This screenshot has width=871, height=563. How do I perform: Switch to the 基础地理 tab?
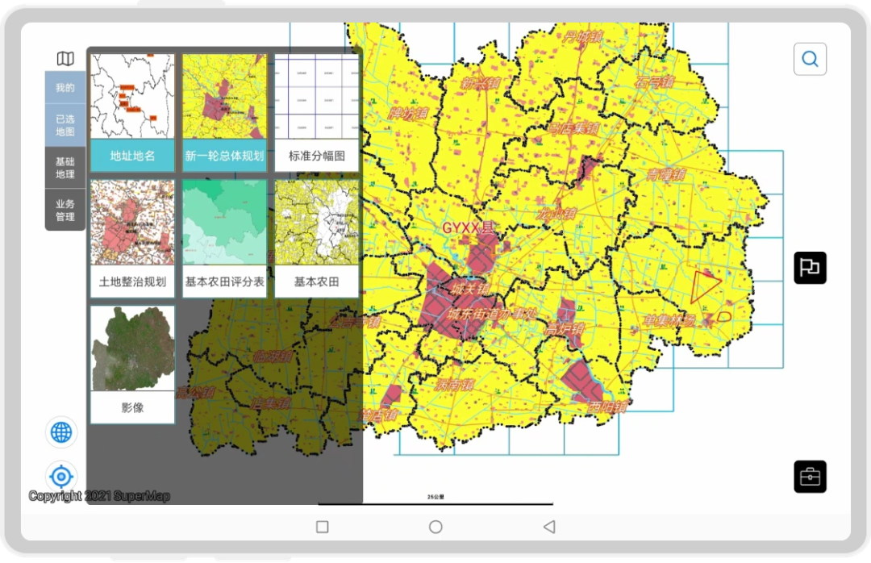65,168
